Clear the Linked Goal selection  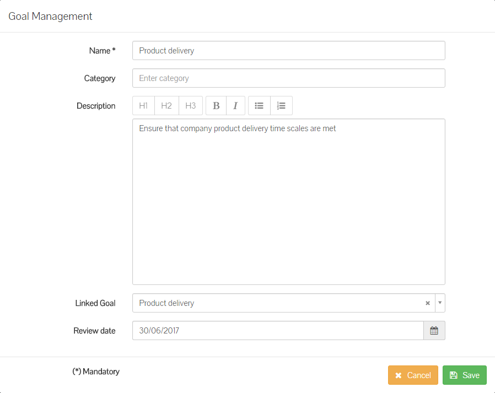click(x=427, y=303)
